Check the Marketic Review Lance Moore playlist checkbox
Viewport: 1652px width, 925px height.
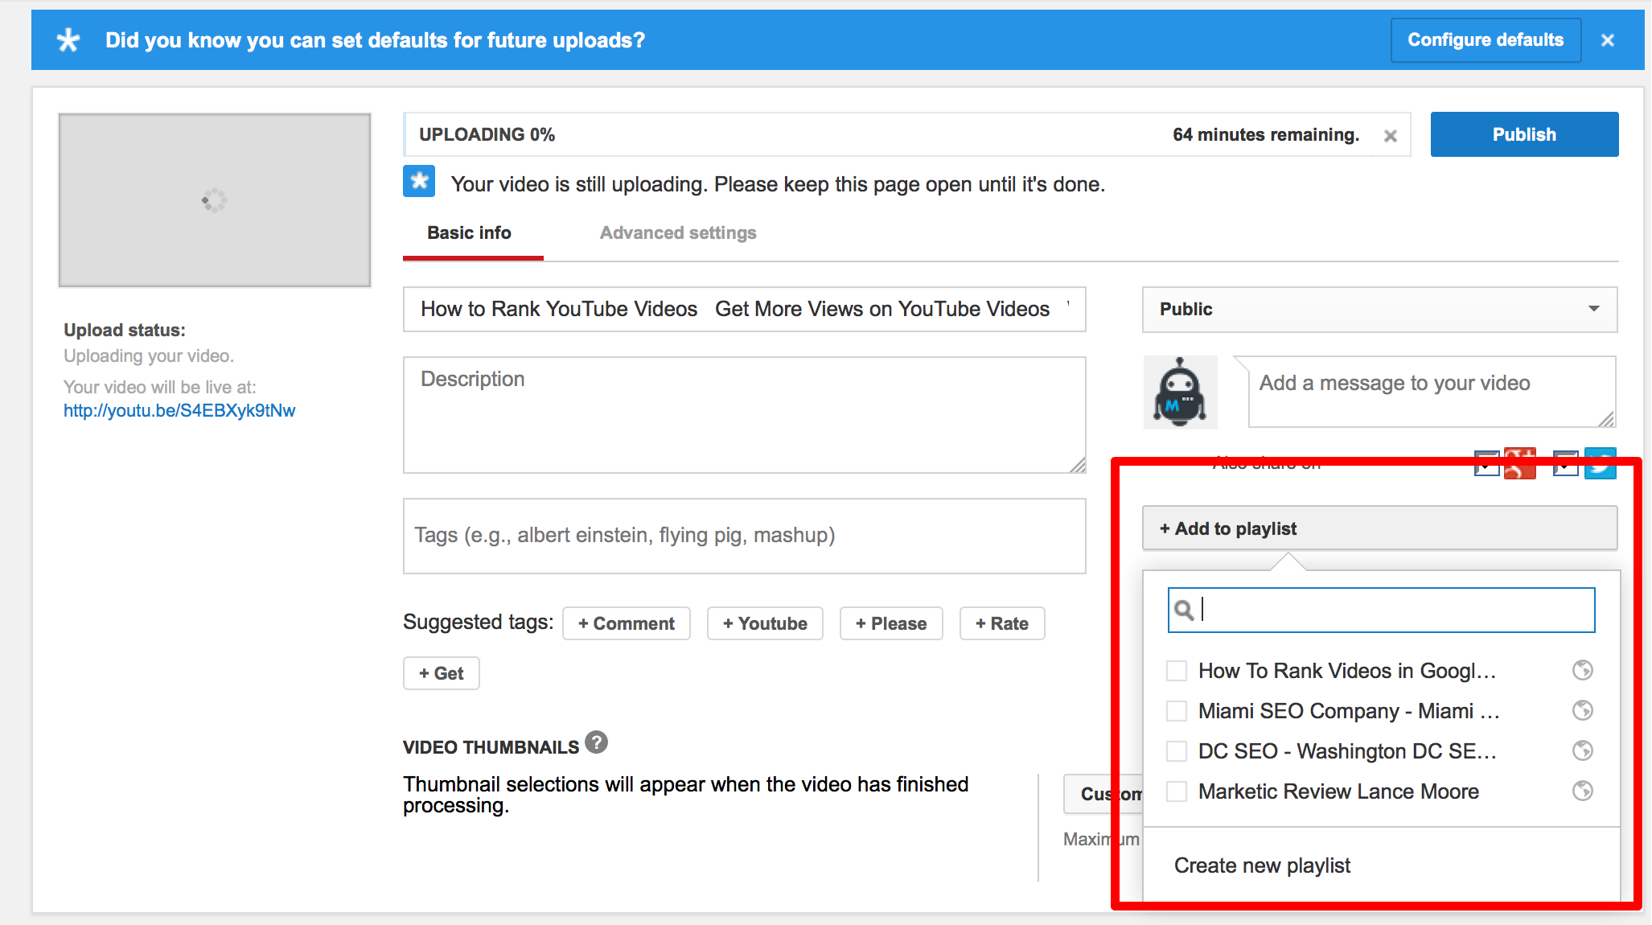[1176, 791]
